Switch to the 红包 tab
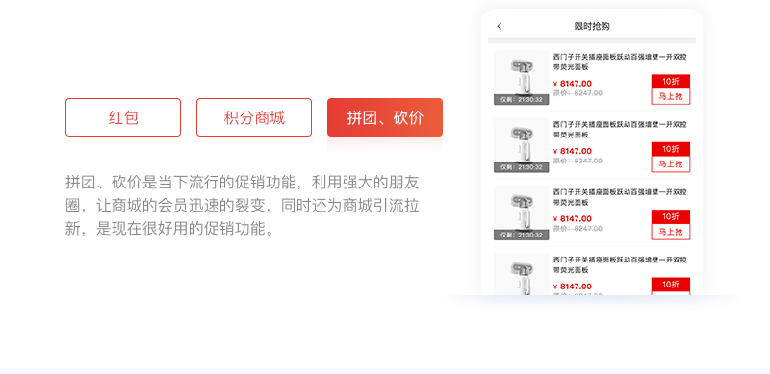Screen dimensions: 770x374 point(123,117)
